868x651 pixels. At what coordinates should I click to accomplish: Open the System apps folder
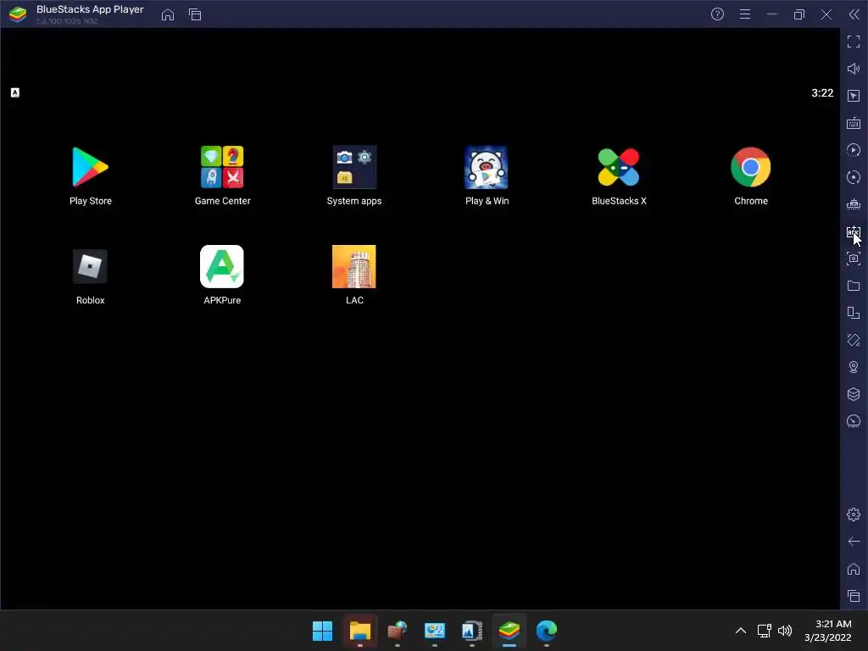click(x=354, y=167)
